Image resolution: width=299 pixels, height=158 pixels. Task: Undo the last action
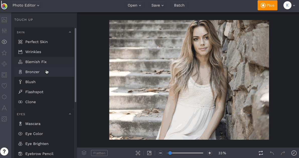tap(272, 153)
